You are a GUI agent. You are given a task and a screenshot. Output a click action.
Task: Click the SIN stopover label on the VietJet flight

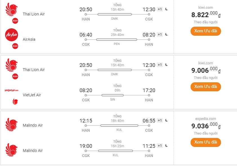pyautogui.click(x=112, y=100)
